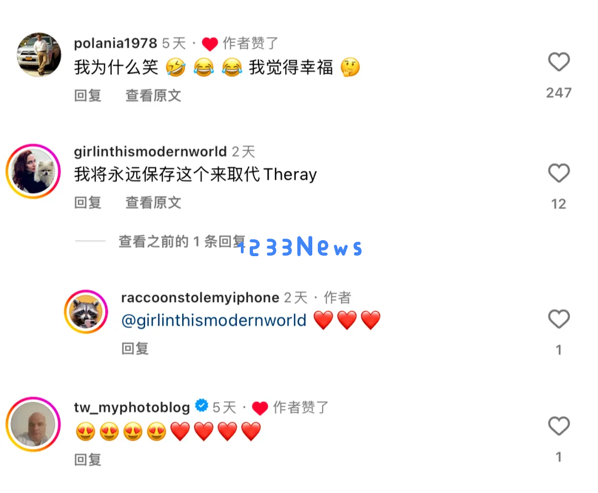Like polania1978's comment with heart icon
This screenshot has height=493, width=598.
[559, 62]
